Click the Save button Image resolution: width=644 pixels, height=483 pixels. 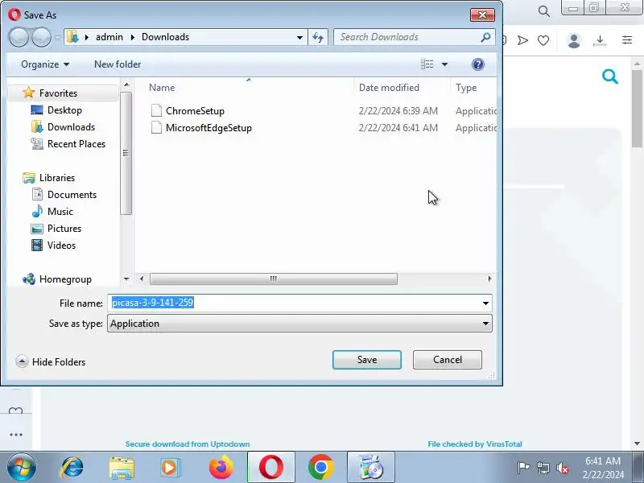tap(367, 360)
